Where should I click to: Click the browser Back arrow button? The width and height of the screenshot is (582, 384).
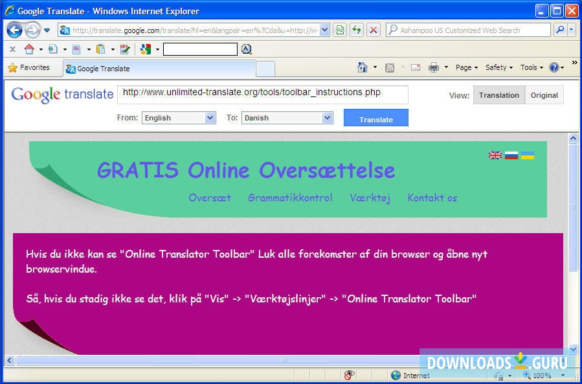(14, 30)
